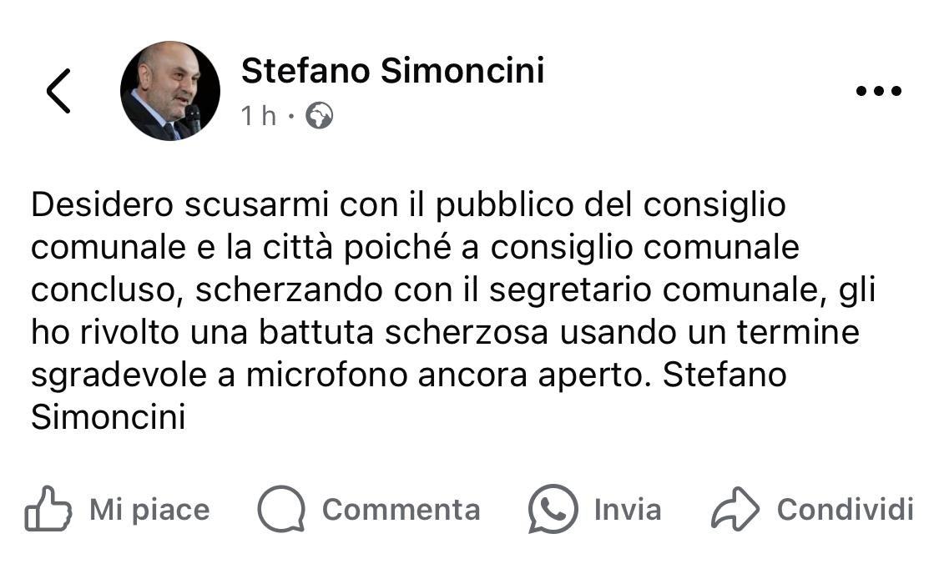Click the thumbs-up like icon
Image resolution: width=939 pixels, height=579 pixels.
point(48,509)
